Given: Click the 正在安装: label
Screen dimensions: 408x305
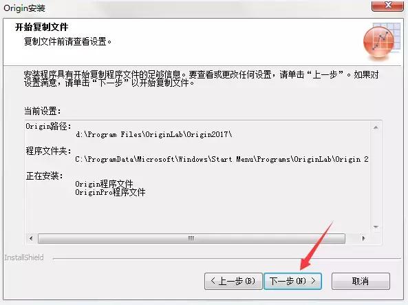Looking at the screenshot, I should [44, 176].
